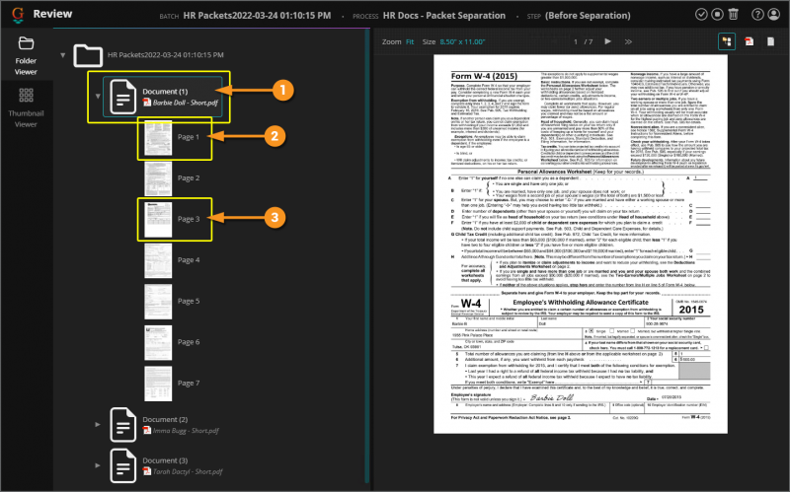Click the 'Page 1' tree label

(189, 137)
